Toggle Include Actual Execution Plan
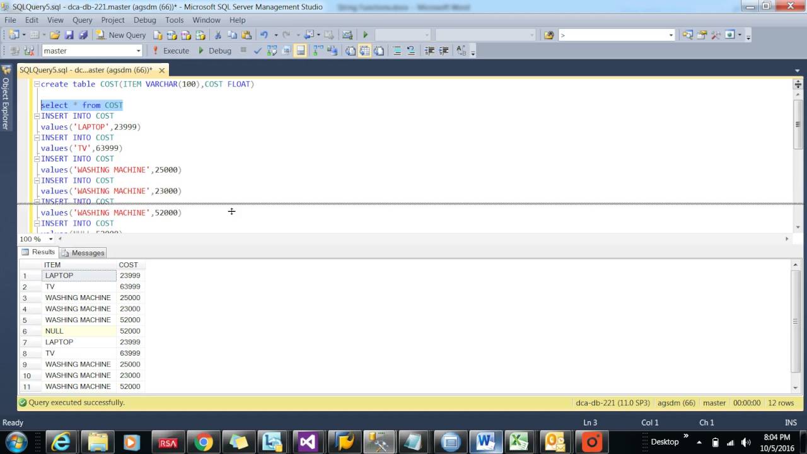Image resolution: width=807 pixels, height=454 pixels. pos(318,50)
